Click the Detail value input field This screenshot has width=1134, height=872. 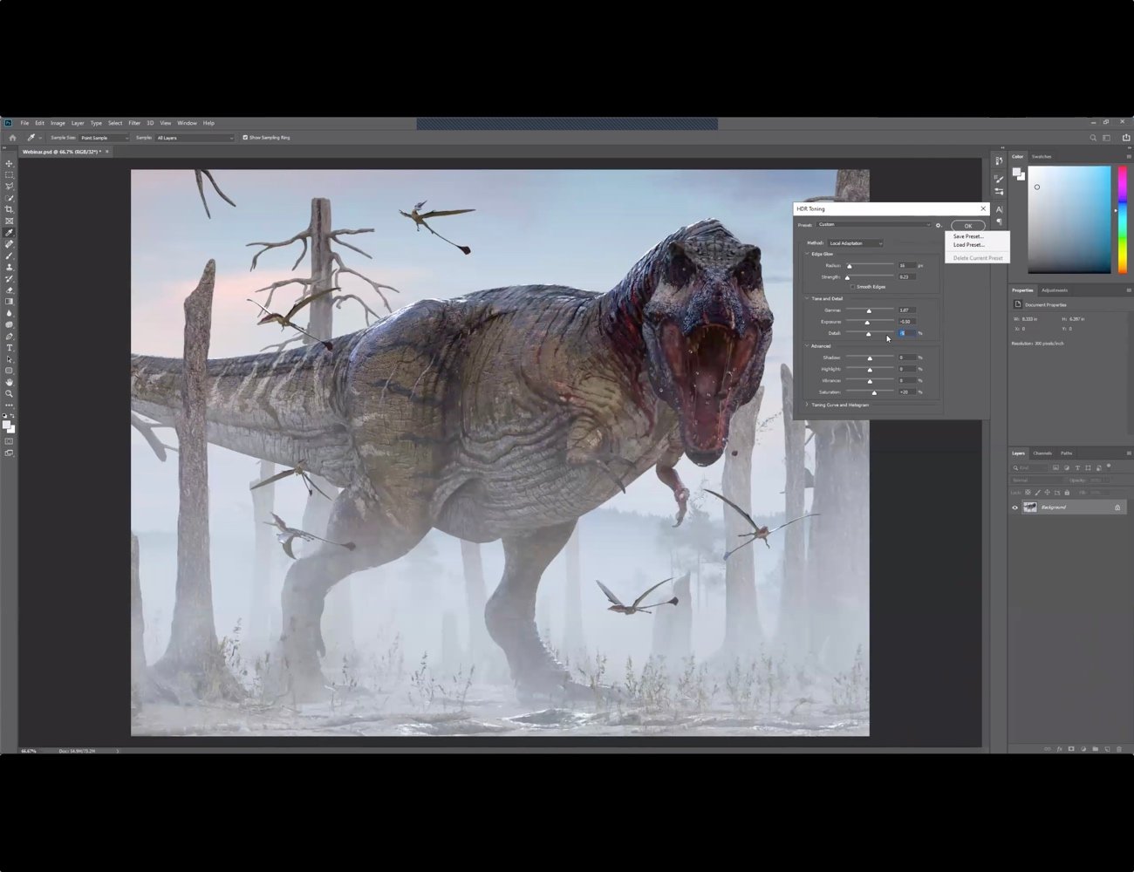907,333
